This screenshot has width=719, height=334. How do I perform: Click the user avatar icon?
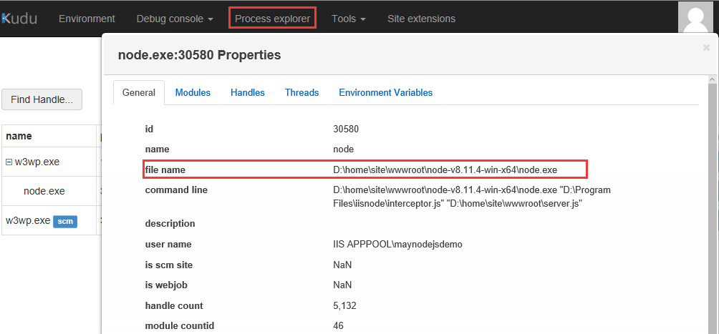pyautogui.click(x=698, y=17)
